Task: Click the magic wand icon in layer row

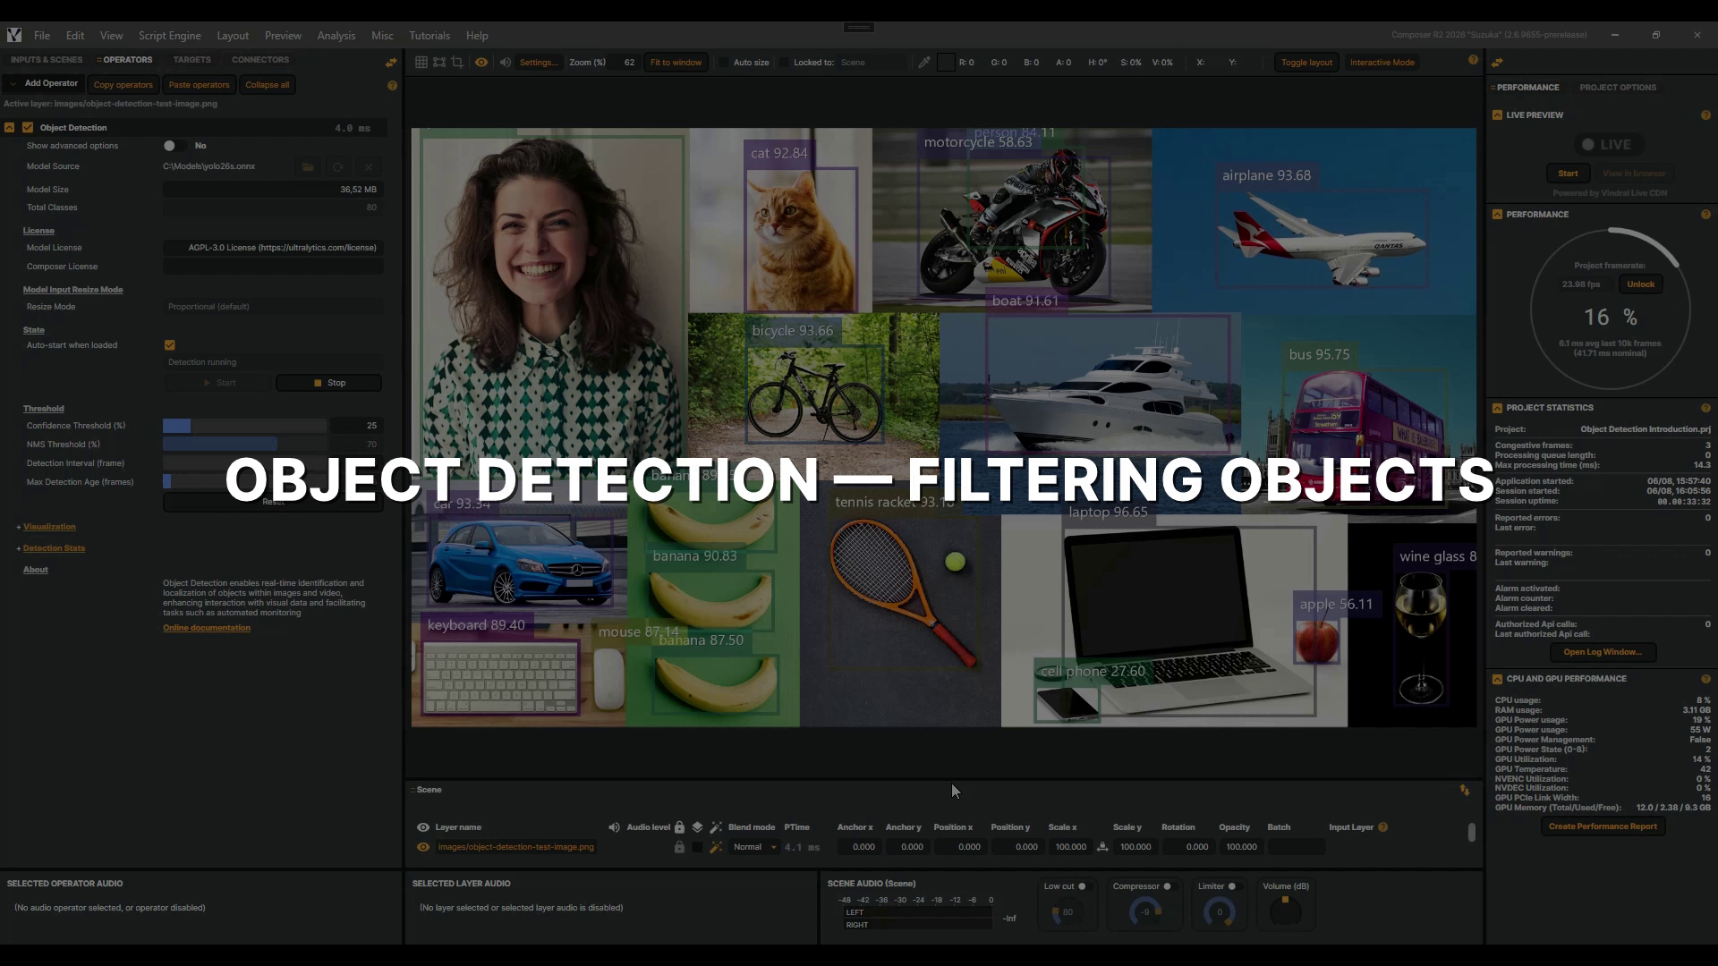Action: coord(716,847)
